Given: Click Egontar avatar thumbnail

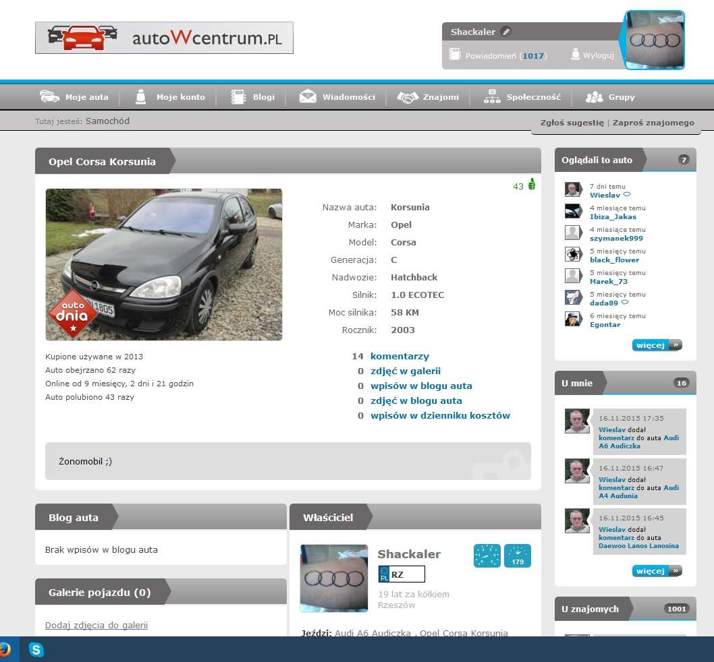Looking at the screenshot, I should [573, 319].
